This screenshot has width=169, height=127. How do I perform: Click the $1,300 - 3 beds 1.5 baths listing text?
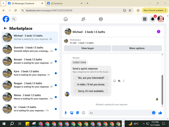point(82,43)
